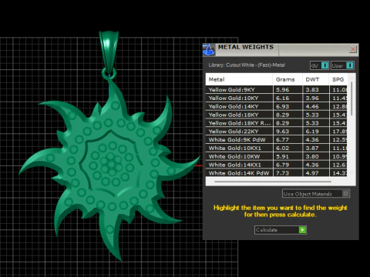This screenshot has height=277, width=370.
Task: Toggle the GV library switch
Action: [x=319, y=65]
